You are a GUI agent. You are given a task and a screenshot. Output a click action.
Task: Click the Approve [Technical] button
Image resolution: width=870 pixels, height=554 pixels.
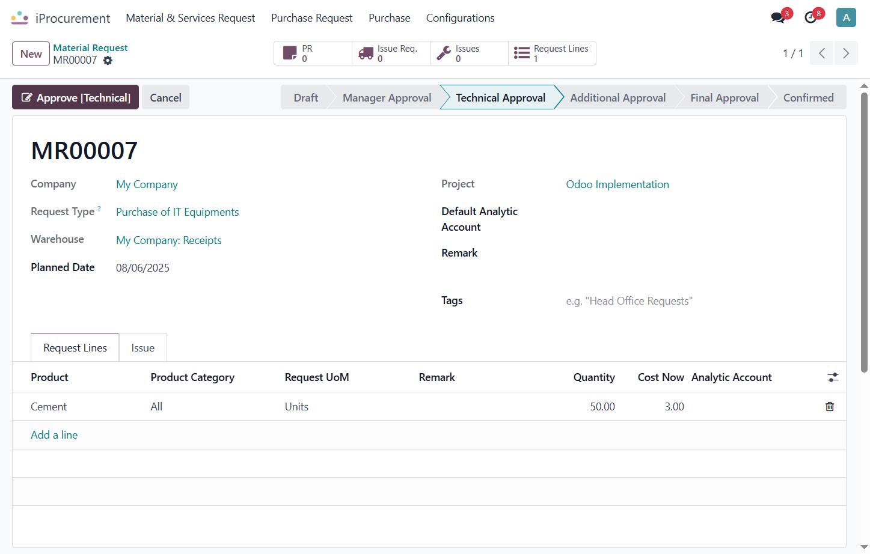tap(76, 97)
